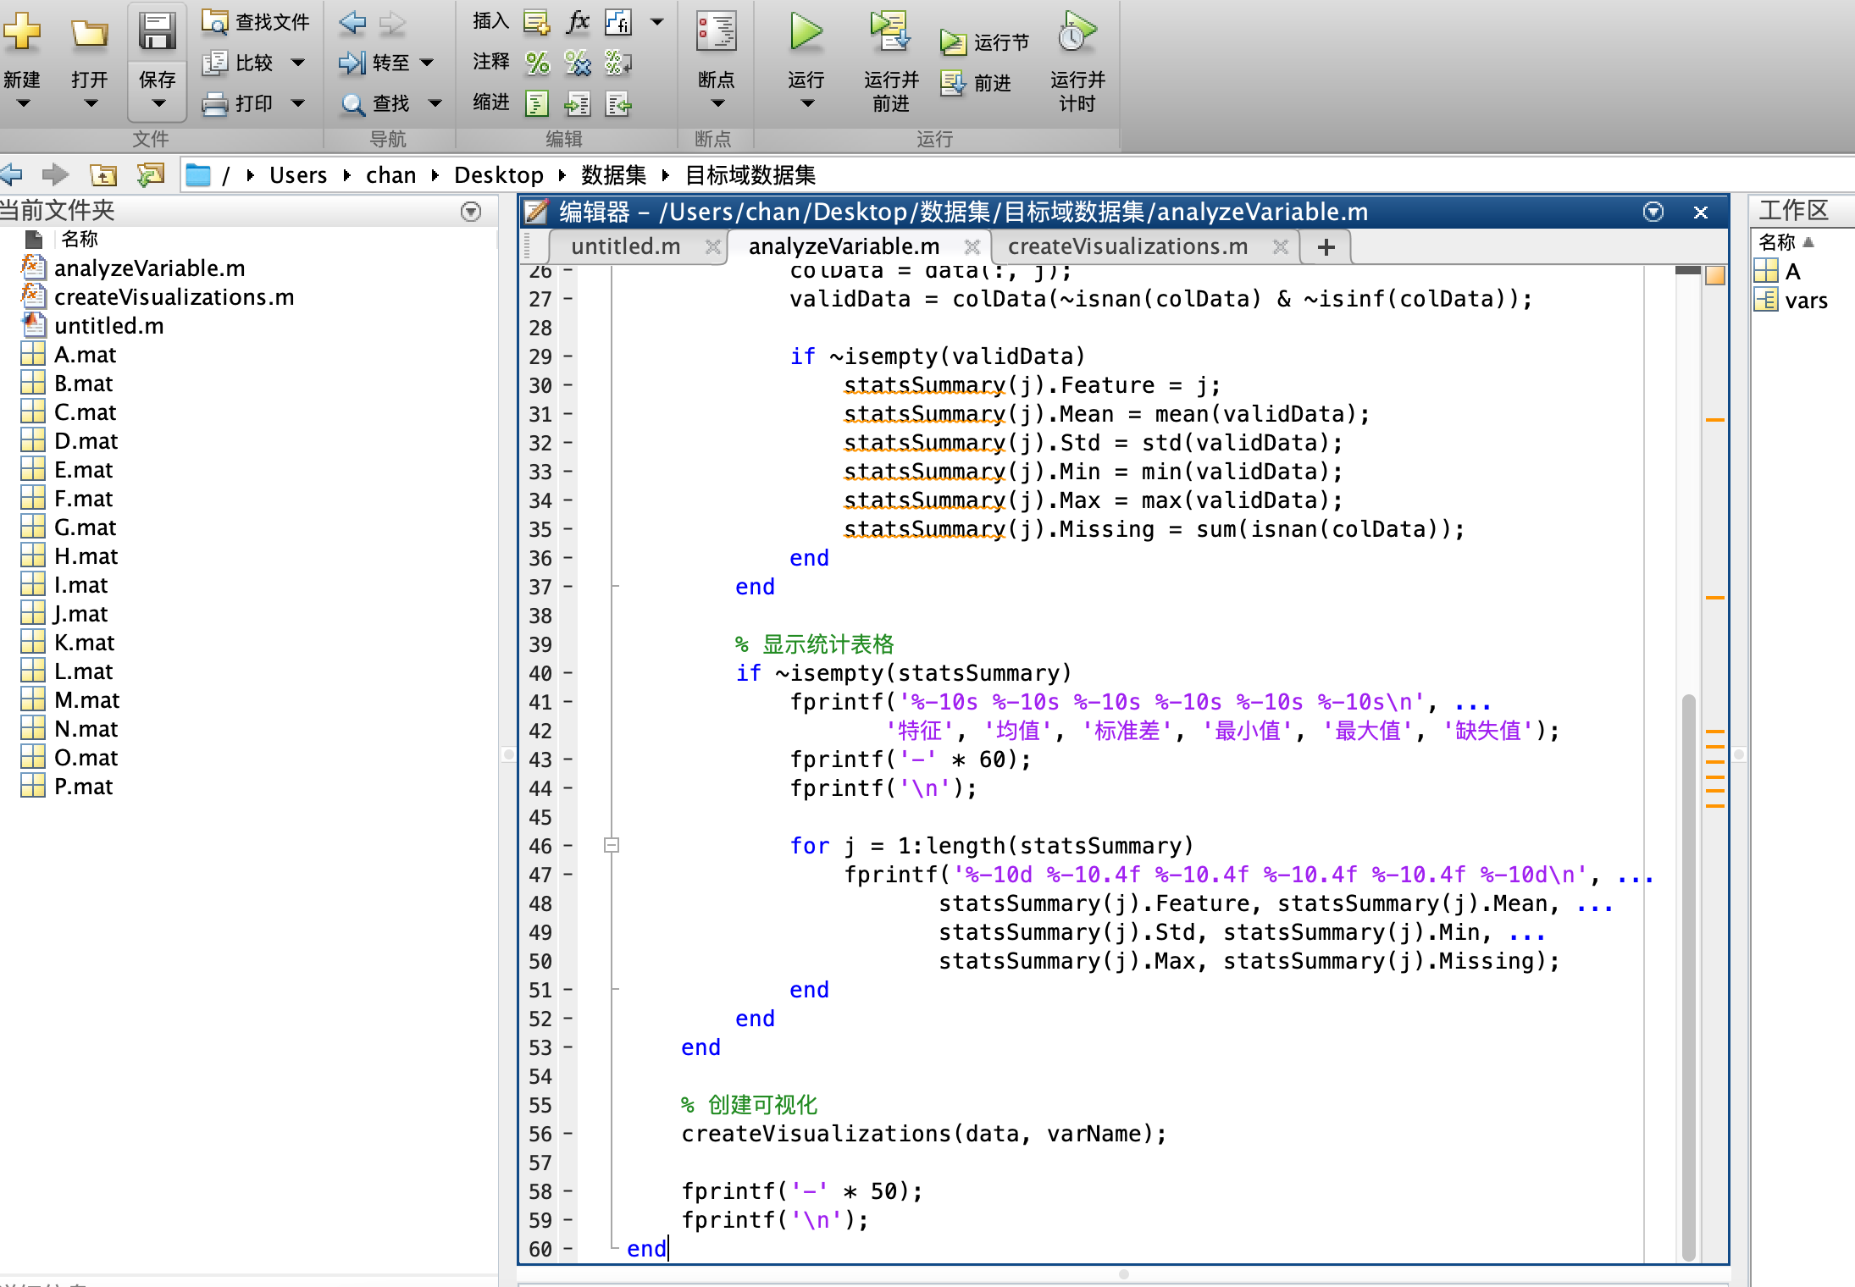
Task: Collapse the for loop fold at line 46
Action: coord(612,845)
